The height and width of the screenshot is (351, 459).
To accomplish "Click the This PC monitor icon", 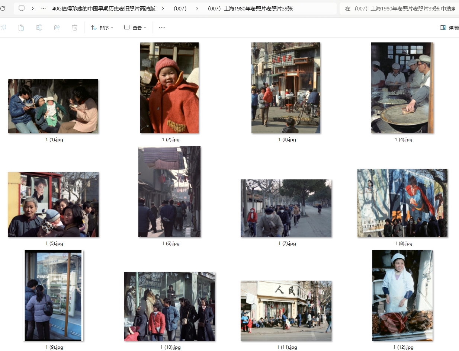I will click(22, 8).
